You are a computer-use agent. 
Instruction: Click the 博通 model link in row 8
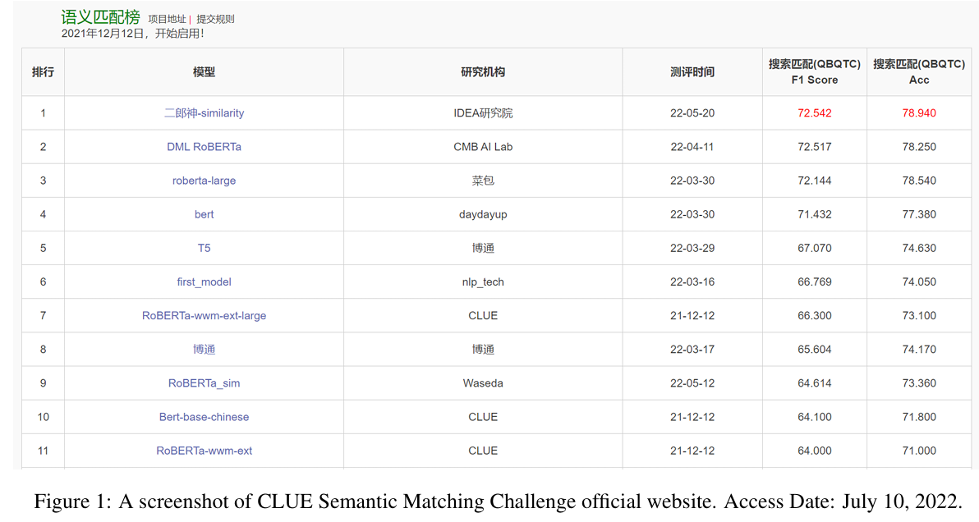(x=205, y=350)
